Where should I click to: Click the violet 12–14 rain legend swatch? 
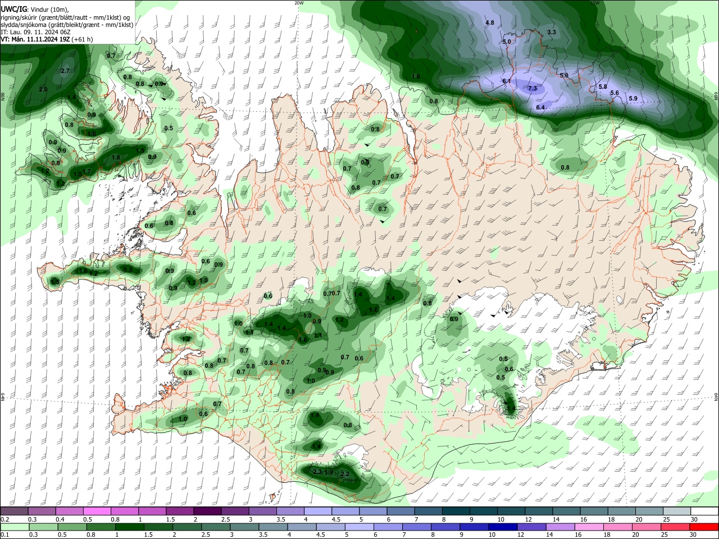[532, 527]
